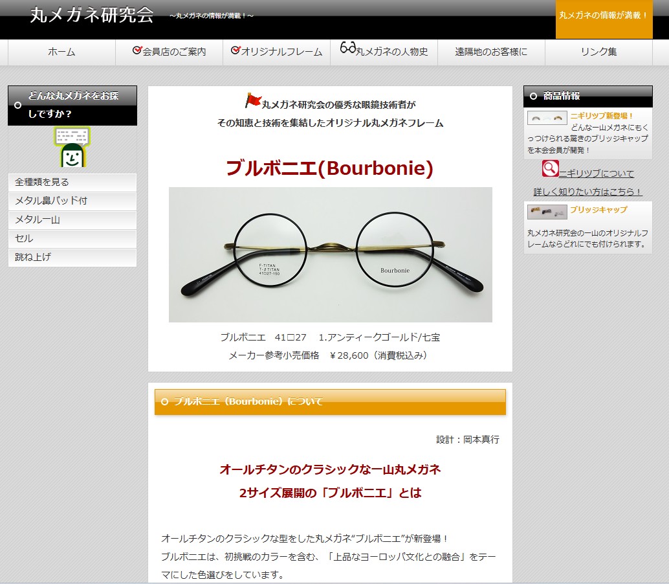669x584 pixels.
Task: Click the green character mascot icon
Action: [x=72, y=147]
